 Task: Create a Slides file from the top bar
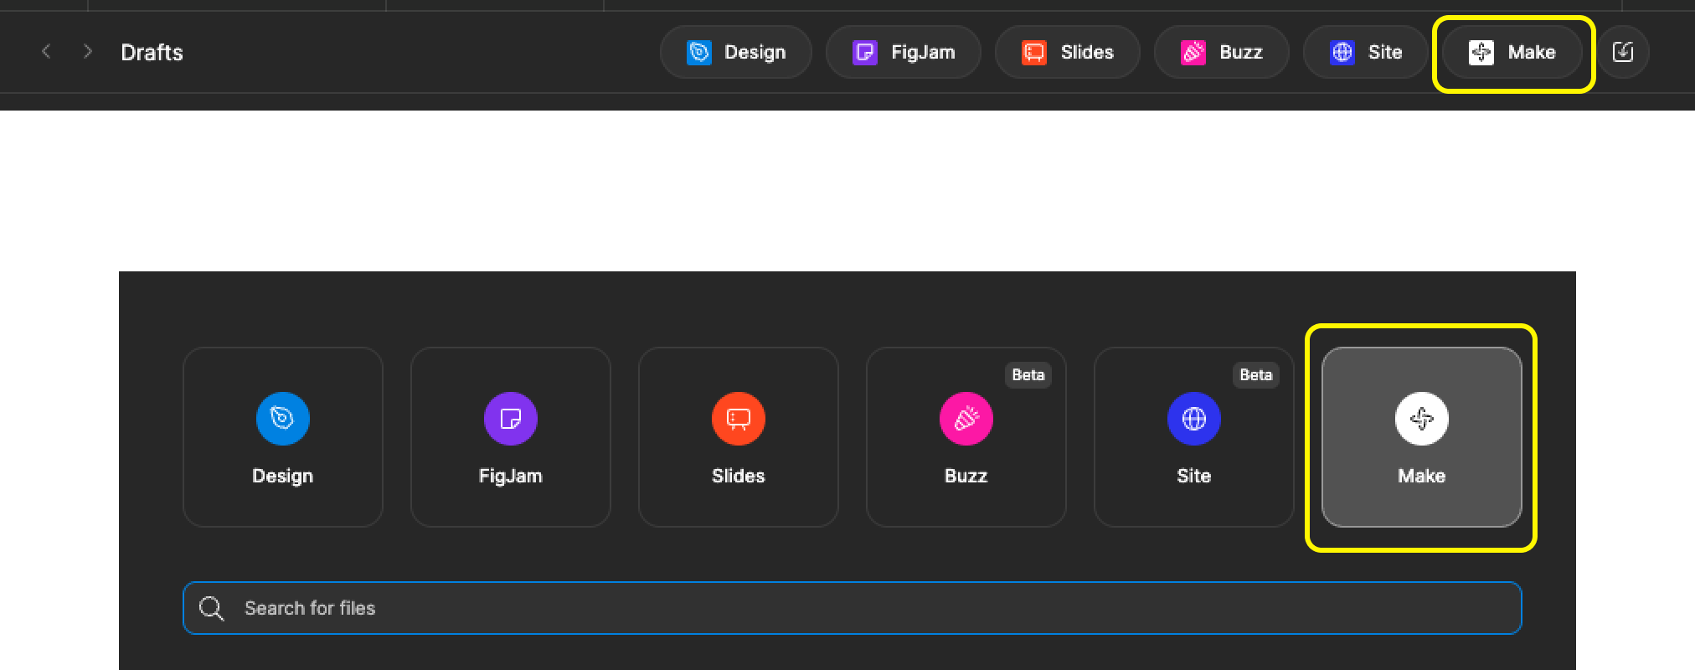(1068, 52)
